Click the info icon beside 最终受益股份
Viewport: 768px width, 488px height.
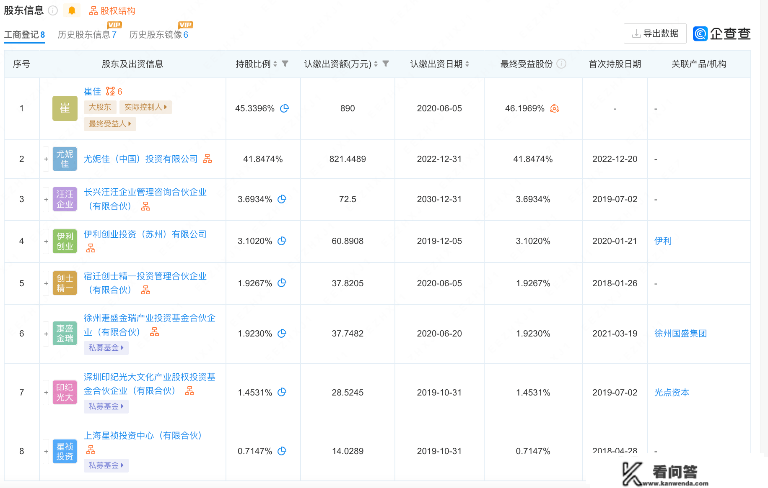click(561, 64)
